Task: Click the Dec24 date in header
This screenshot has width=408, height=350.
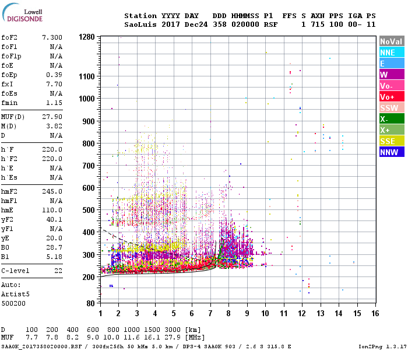Action: (x=196, y=24)
